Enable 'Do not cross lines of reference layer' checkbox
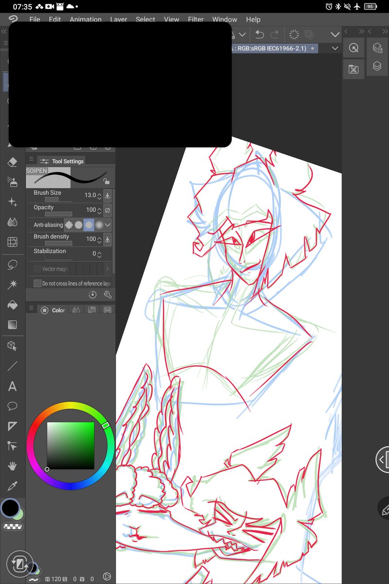Image resolution: width=389 pixels, height=584 pixels. coord(37,283)
